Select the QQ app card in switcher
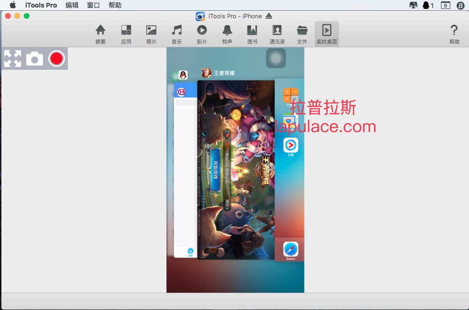Screen dimensions: 469x310 pos(186,170)
